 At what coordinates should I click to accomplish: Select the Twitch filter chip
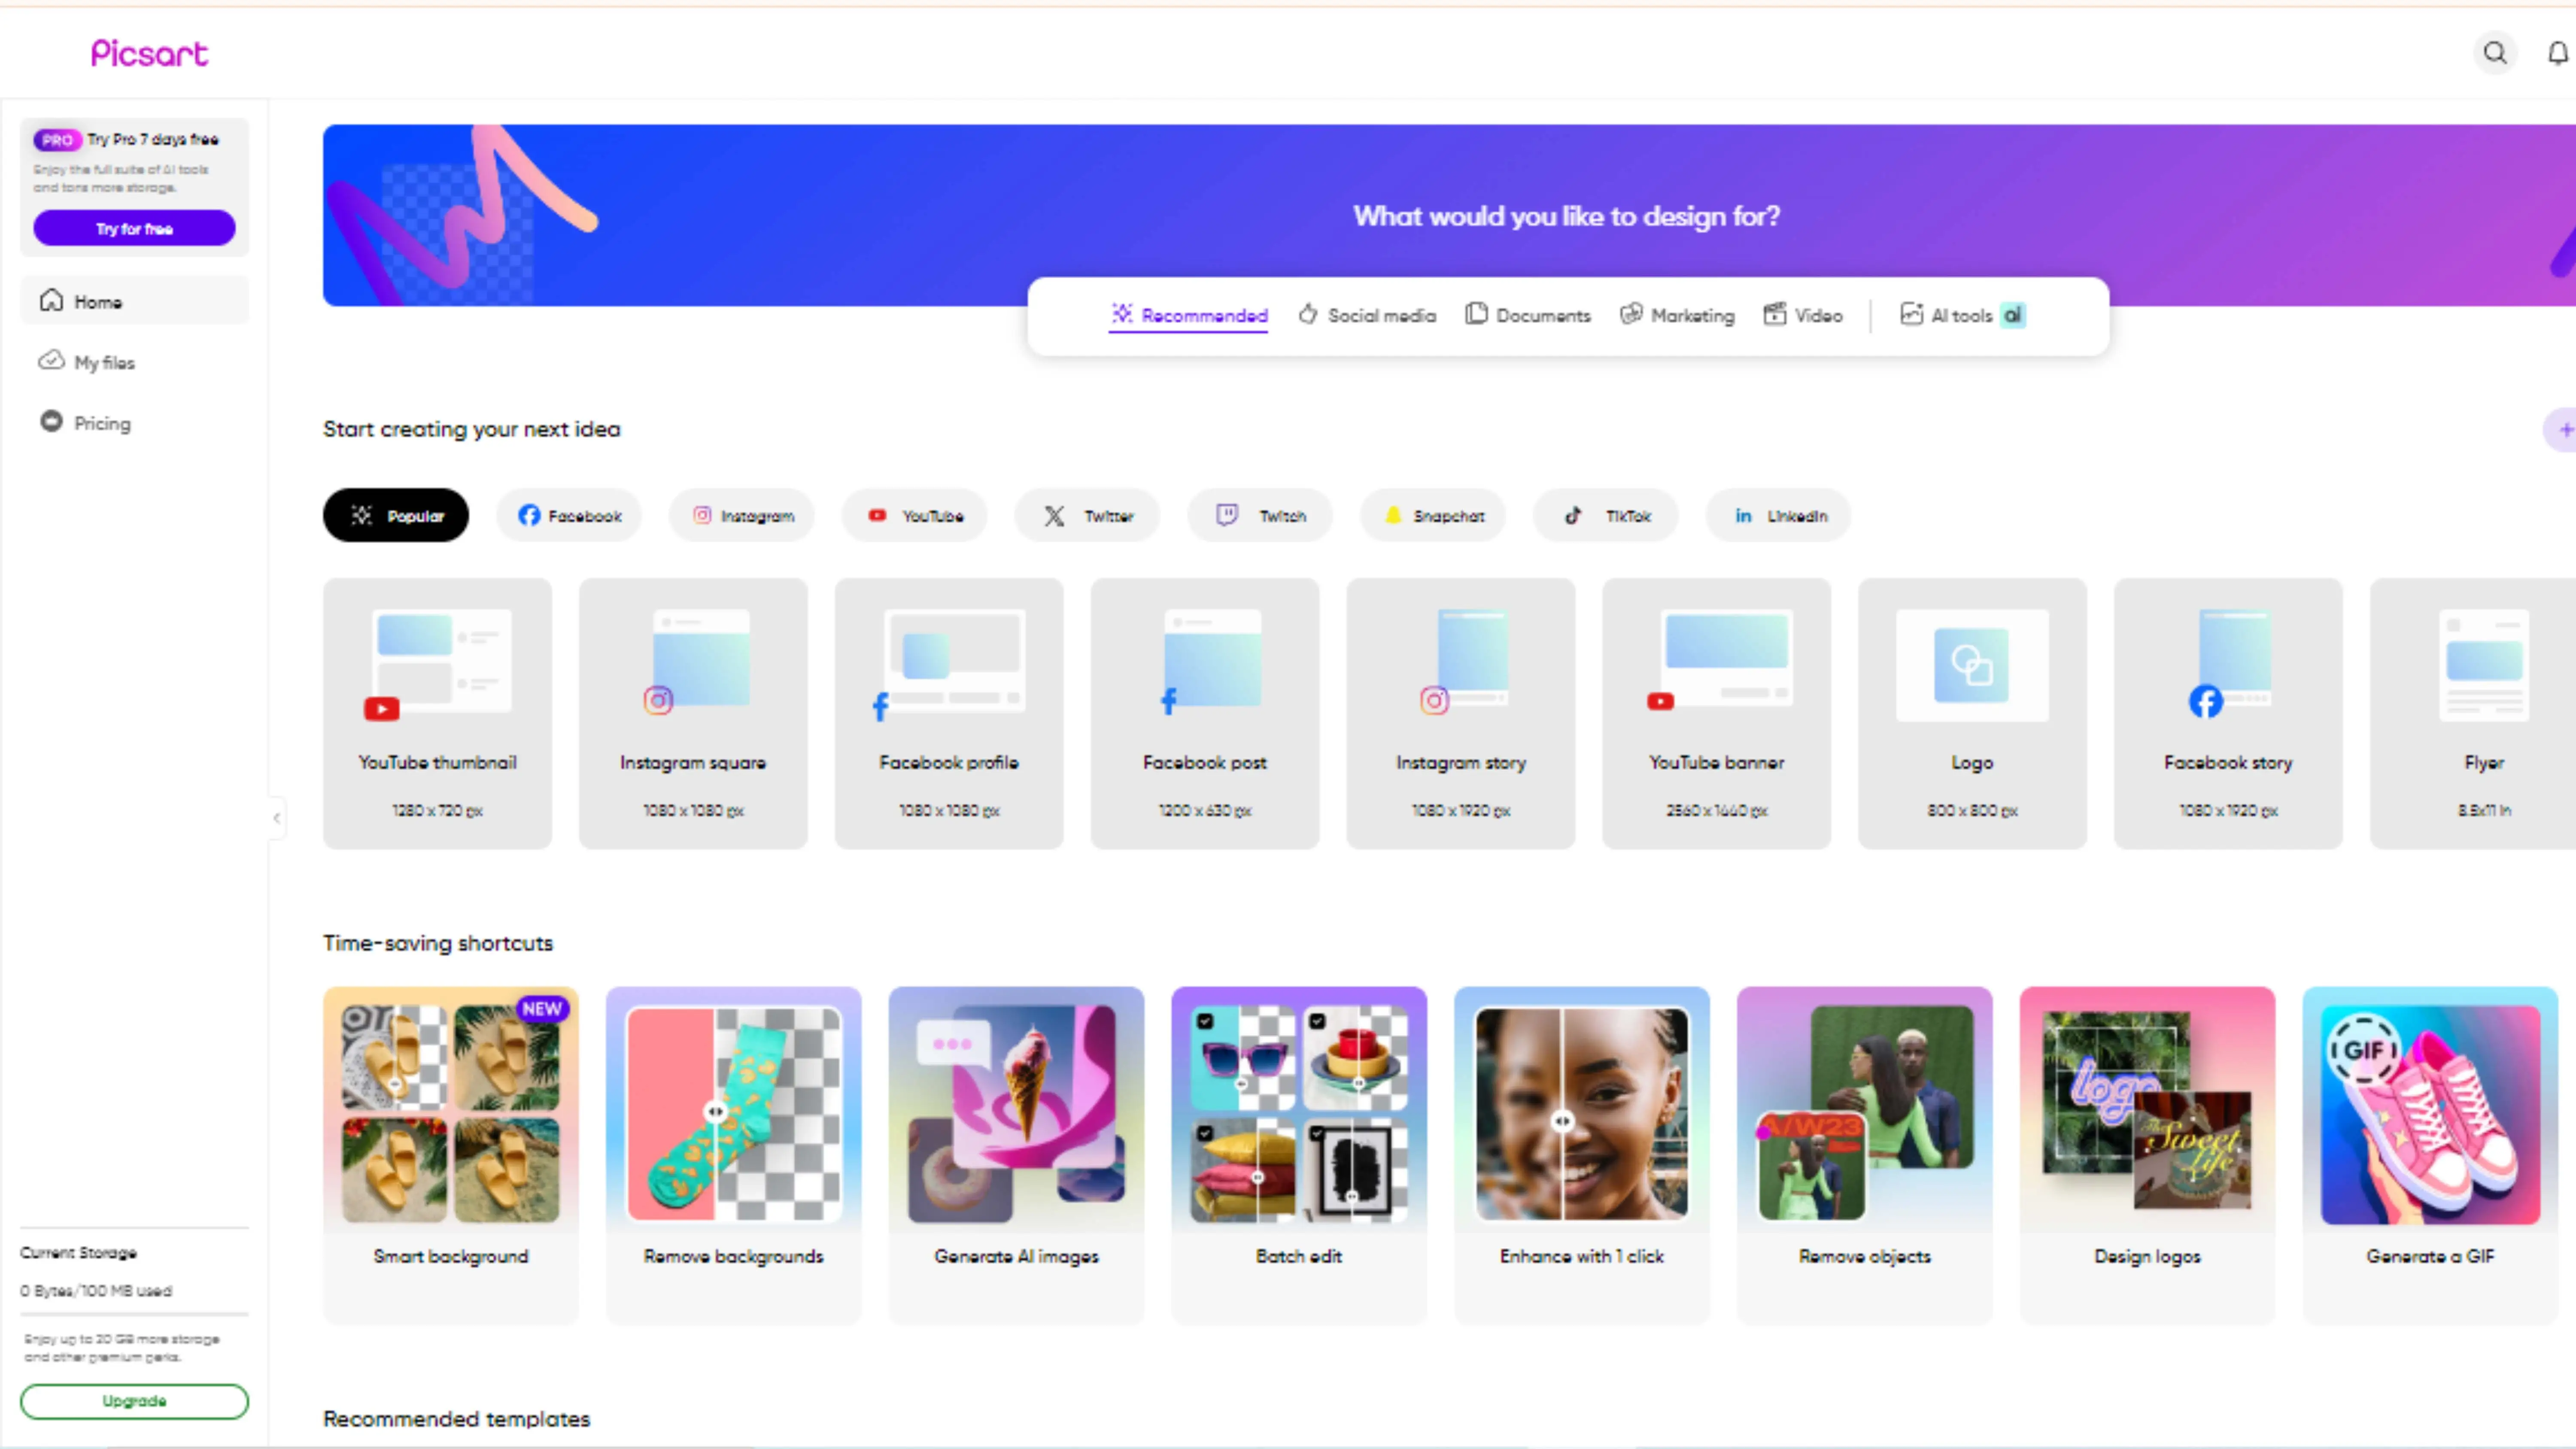1260,516
